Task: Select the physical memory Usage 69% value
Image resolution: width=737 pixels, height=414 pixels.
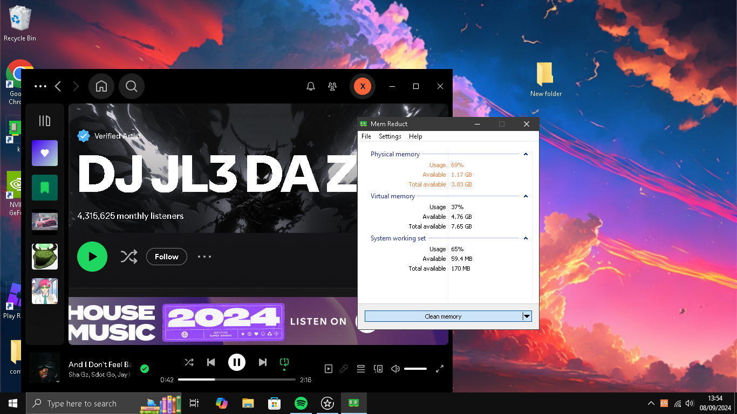Action: pos(458,165)
